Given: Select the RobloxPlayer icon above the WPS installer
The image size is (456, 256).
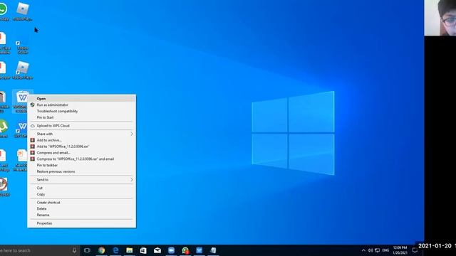Looking at the screenshot, I should 22,70.
